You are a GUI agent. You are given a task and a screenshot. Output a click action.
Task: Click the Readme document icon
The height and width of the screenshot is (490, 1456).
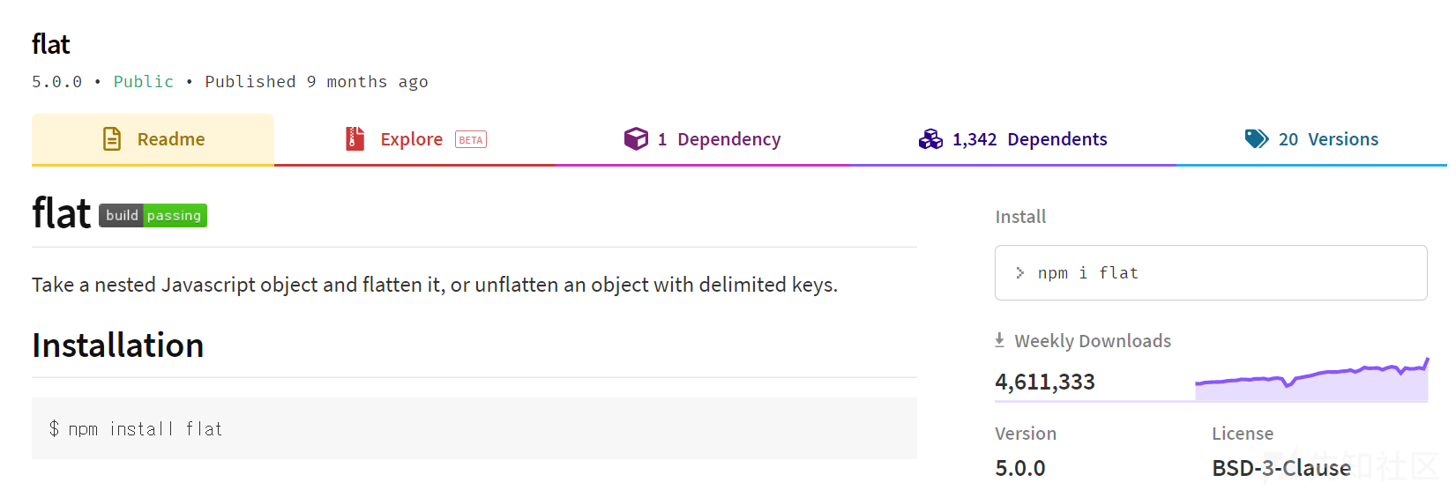click(x=112, y=139)
